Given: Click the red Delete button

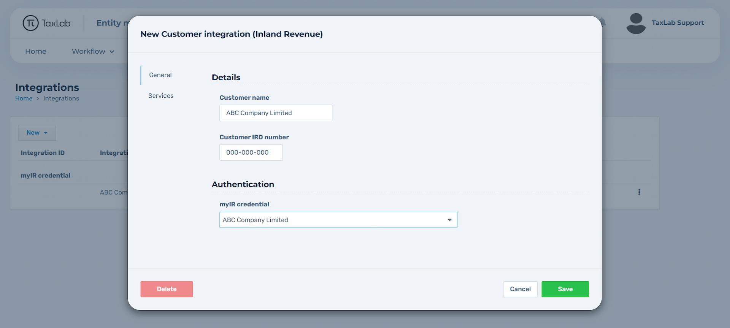Looking at the screenshot, I should (x=167, y=289).
